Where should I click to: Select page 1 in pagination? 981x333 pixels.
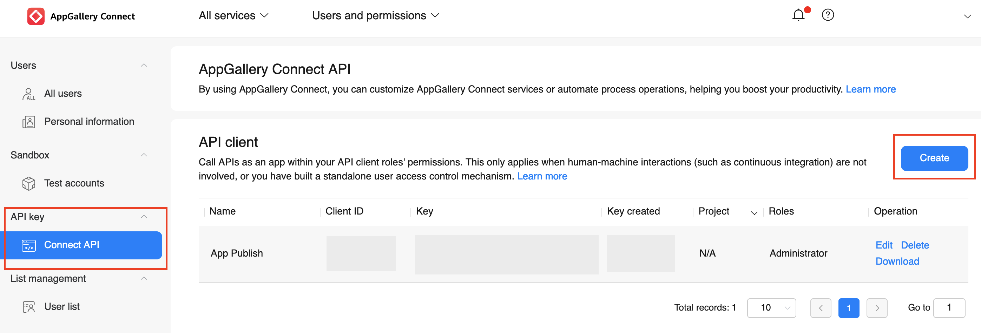coord(849,308)
